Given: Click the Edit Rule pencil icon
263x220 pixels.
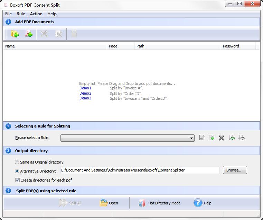Looking at the screenshot, I should point(202,138).
